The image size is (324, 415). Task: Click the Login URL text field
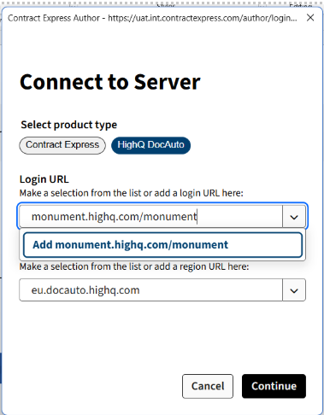pos(150,217)
